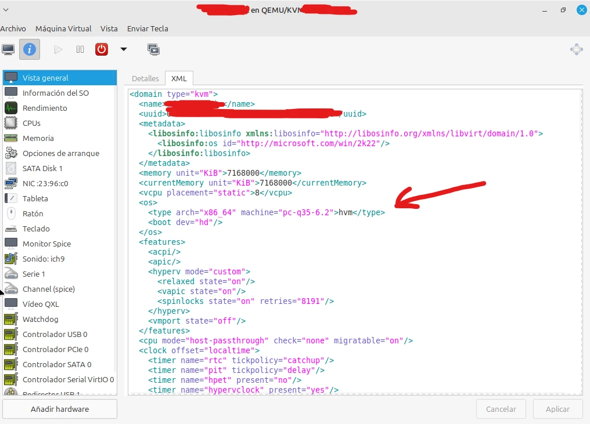The image size is (590, 424).
Task: Open the manage snapshots icon
Action: 153,49
